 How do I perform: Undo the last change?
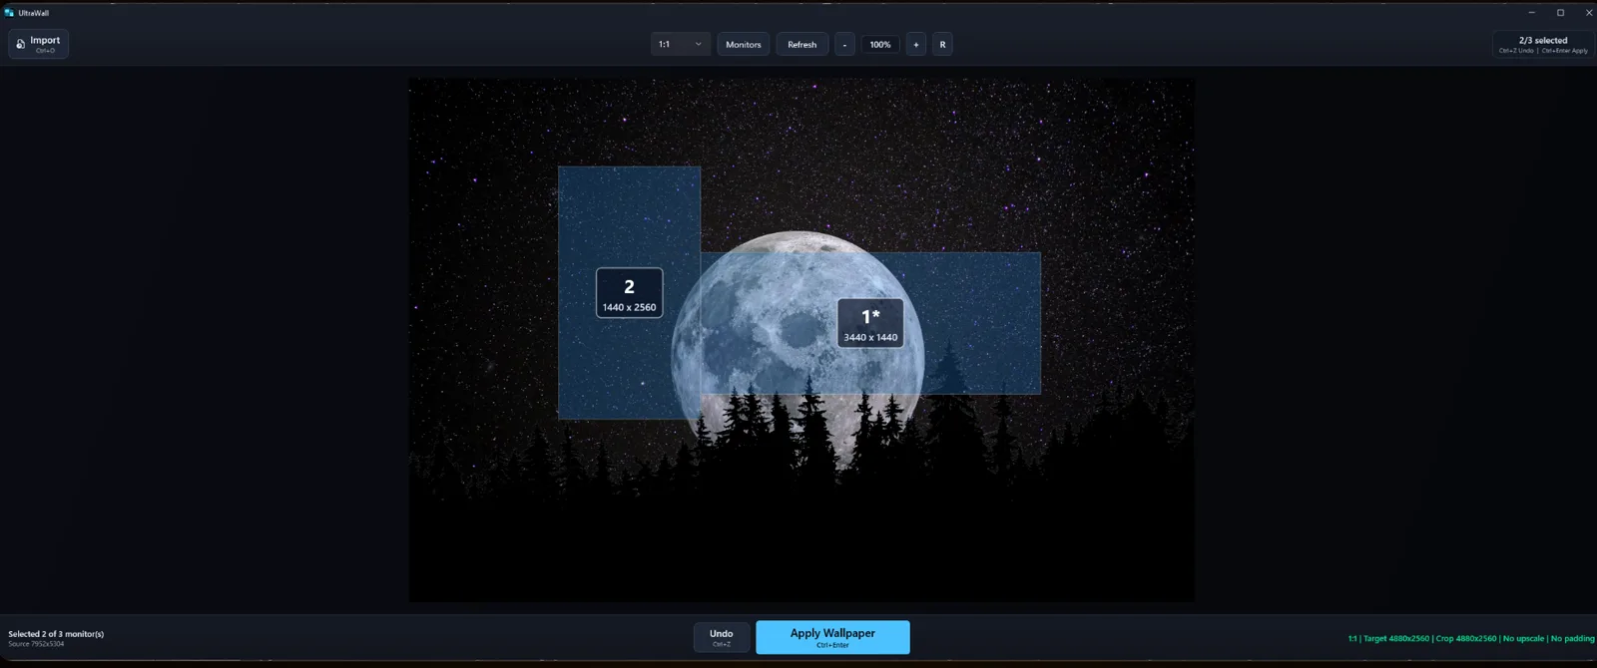click(722, 637)
